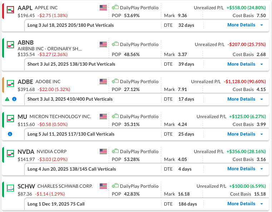Click the ADBE payoff chart icon
Screen dimensions: 272x212
pos(10,84)
